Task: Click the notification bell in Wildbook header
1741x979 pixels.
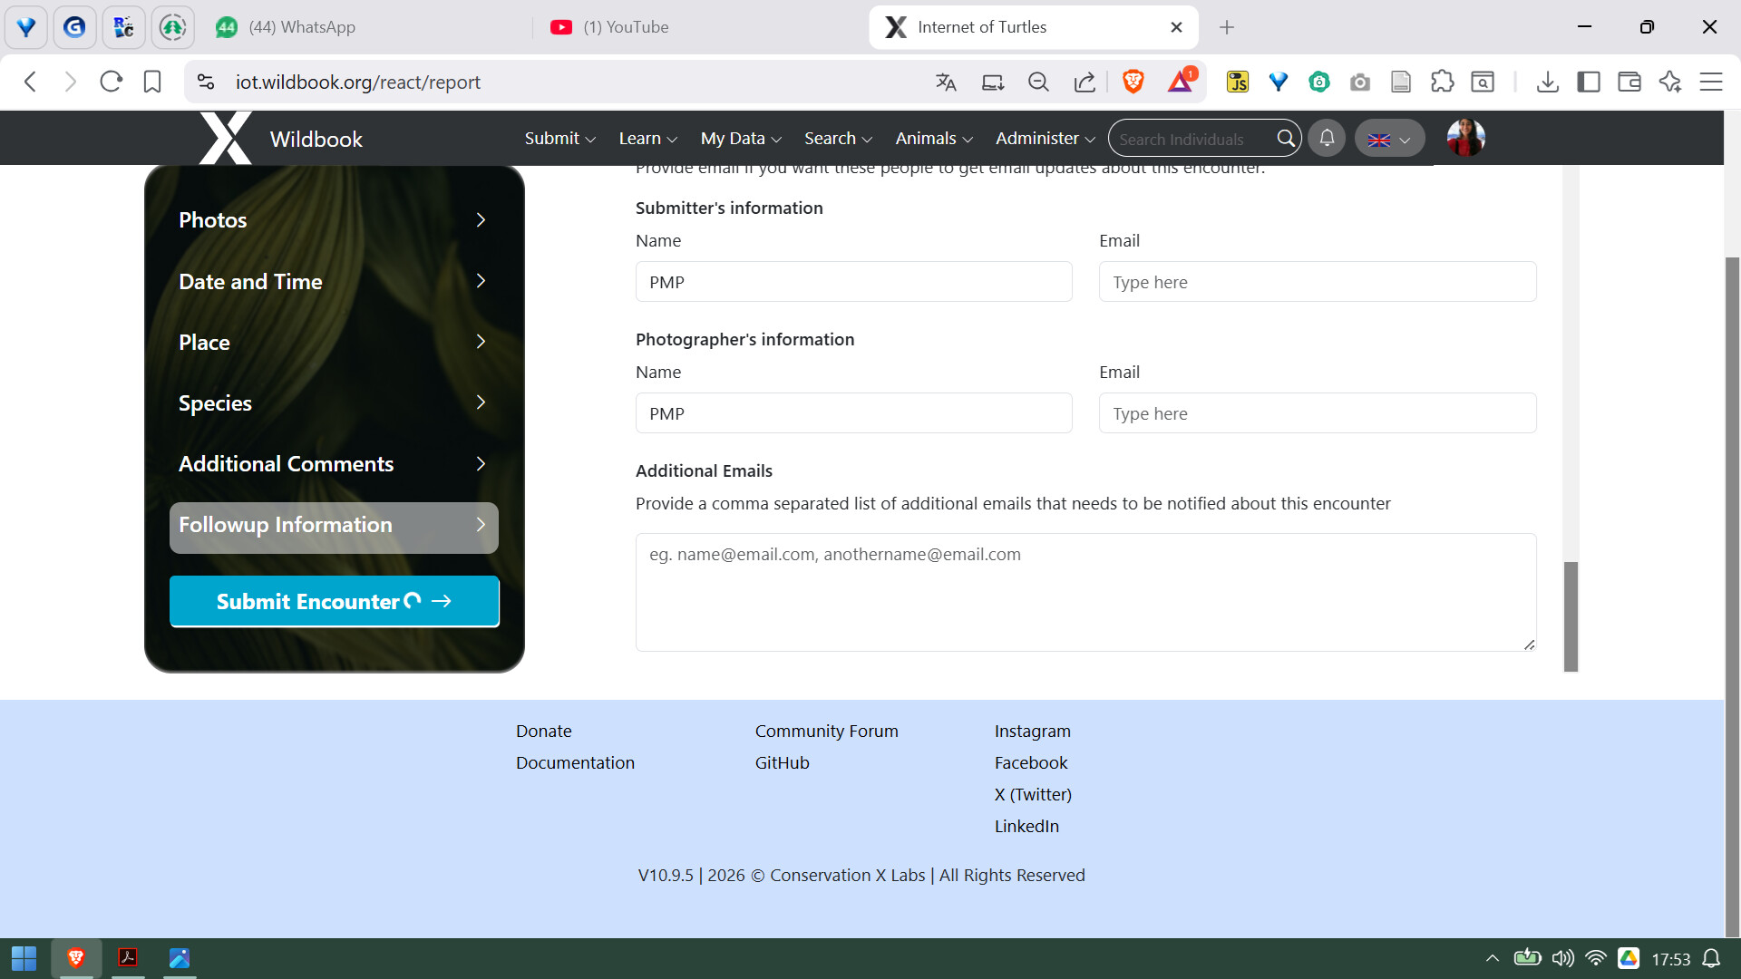Action: click(x=1327, y=139)
